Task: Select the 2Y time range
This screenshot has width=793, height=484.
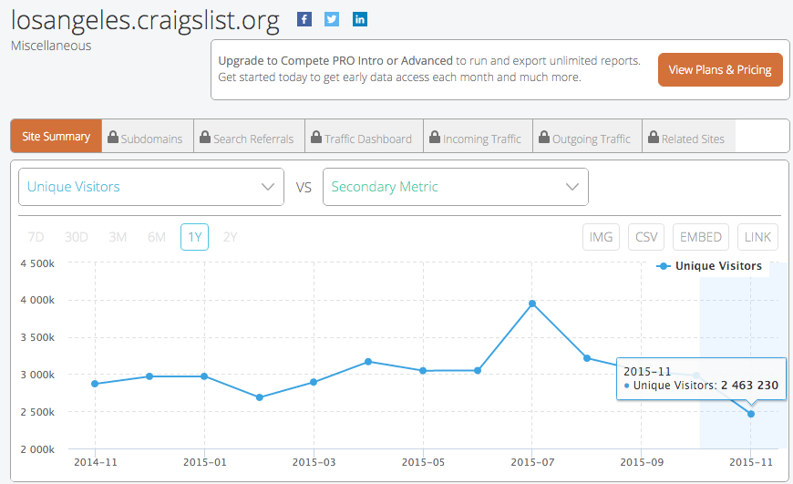Action: click(x=230, y=237)
